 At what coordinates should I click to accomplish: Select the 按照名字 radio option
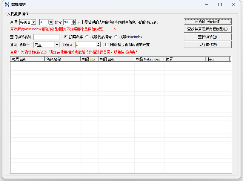[x=66, y=37]
